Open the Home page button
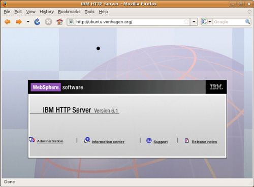 point(59,22)
